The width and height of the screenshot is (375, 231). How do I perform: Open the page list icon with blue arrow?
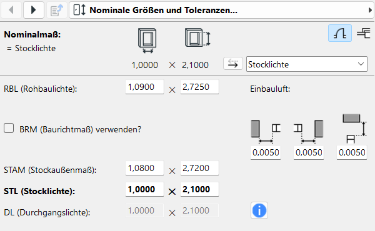(x=56, y=10)
